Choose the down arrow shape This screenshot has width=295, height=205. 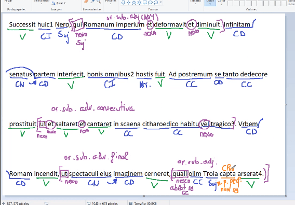click(x=123, y=3)
